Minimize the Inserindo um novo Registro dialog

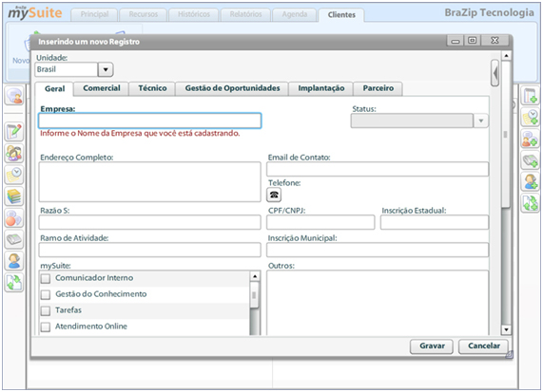coord(456,41)
